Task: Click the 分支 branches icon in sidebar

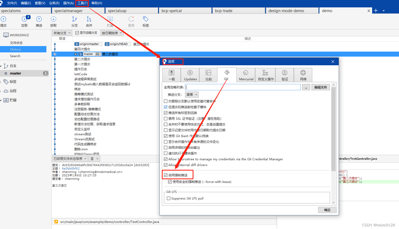Action: [x=6, y=66]
